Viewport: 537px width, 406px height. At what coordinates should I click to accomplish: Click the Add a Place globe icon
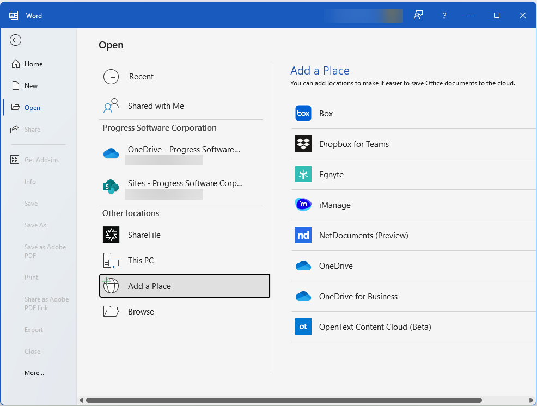[111, 286]
